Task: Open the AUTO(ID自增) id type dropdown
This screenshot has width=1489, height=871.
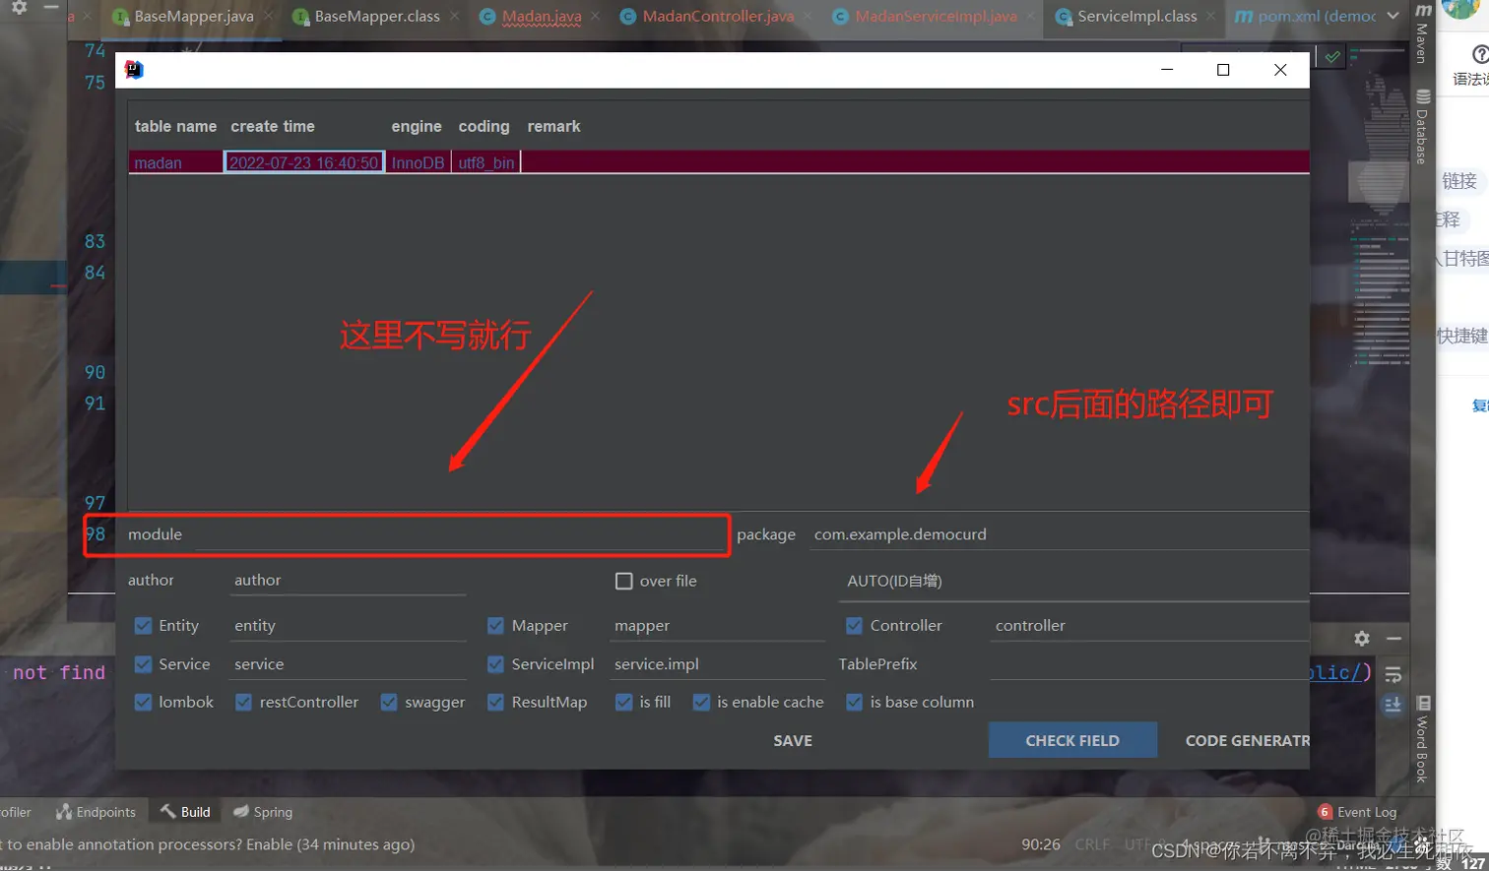Action: [x=1073, y=581]
